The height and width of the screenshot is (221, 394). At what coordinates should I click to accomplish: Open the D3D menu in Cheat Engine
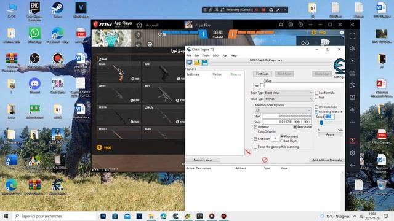click(x=215, y=56)
